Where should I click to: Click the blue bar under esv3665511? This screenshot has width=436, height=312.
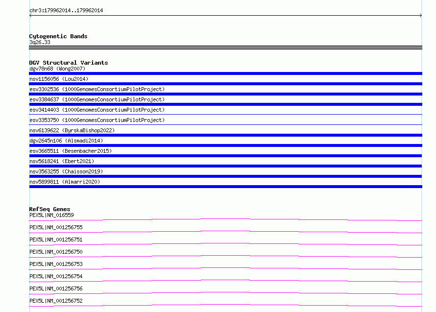click(x=225, y=156)
